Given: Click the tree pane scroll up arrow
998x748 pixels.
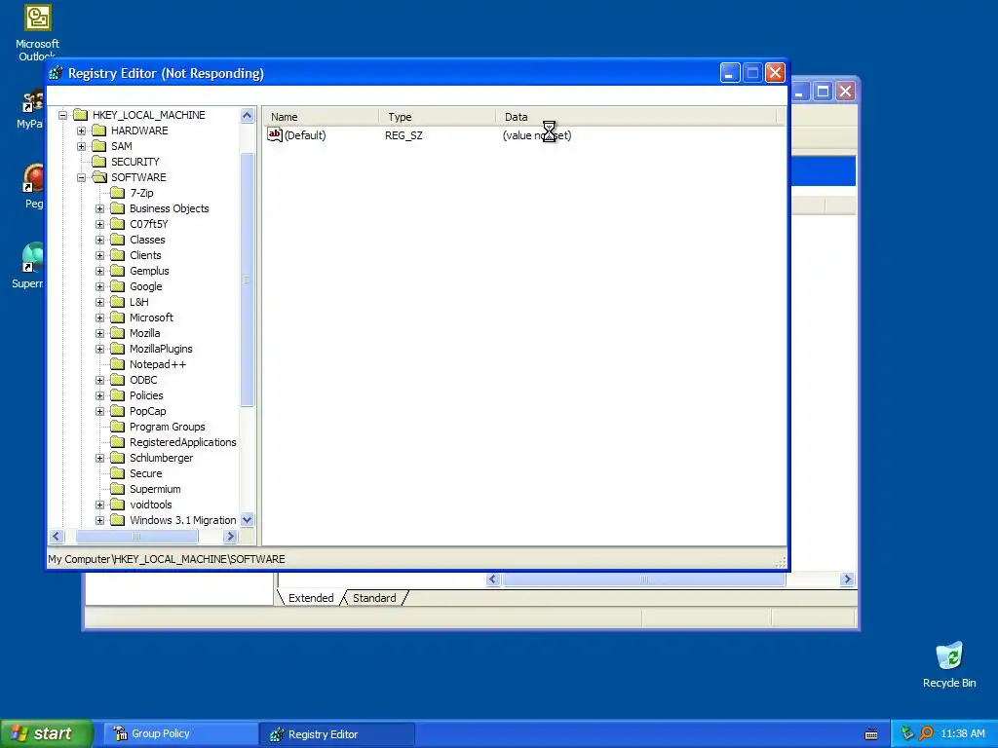Looking at the screenshot, I should click(x=247, y=115).
